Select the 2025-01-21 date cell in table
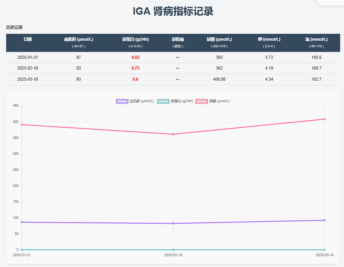The height and width of the screenshot is (267, 344). (x=28, y=57)
